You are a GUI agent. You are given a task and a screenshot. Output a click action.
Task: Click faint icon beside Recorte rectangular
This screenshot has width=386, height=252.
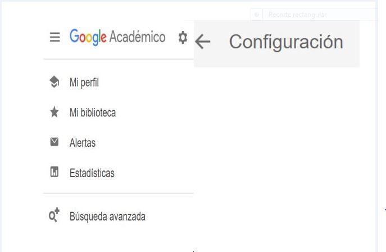(x=257, y=15)
